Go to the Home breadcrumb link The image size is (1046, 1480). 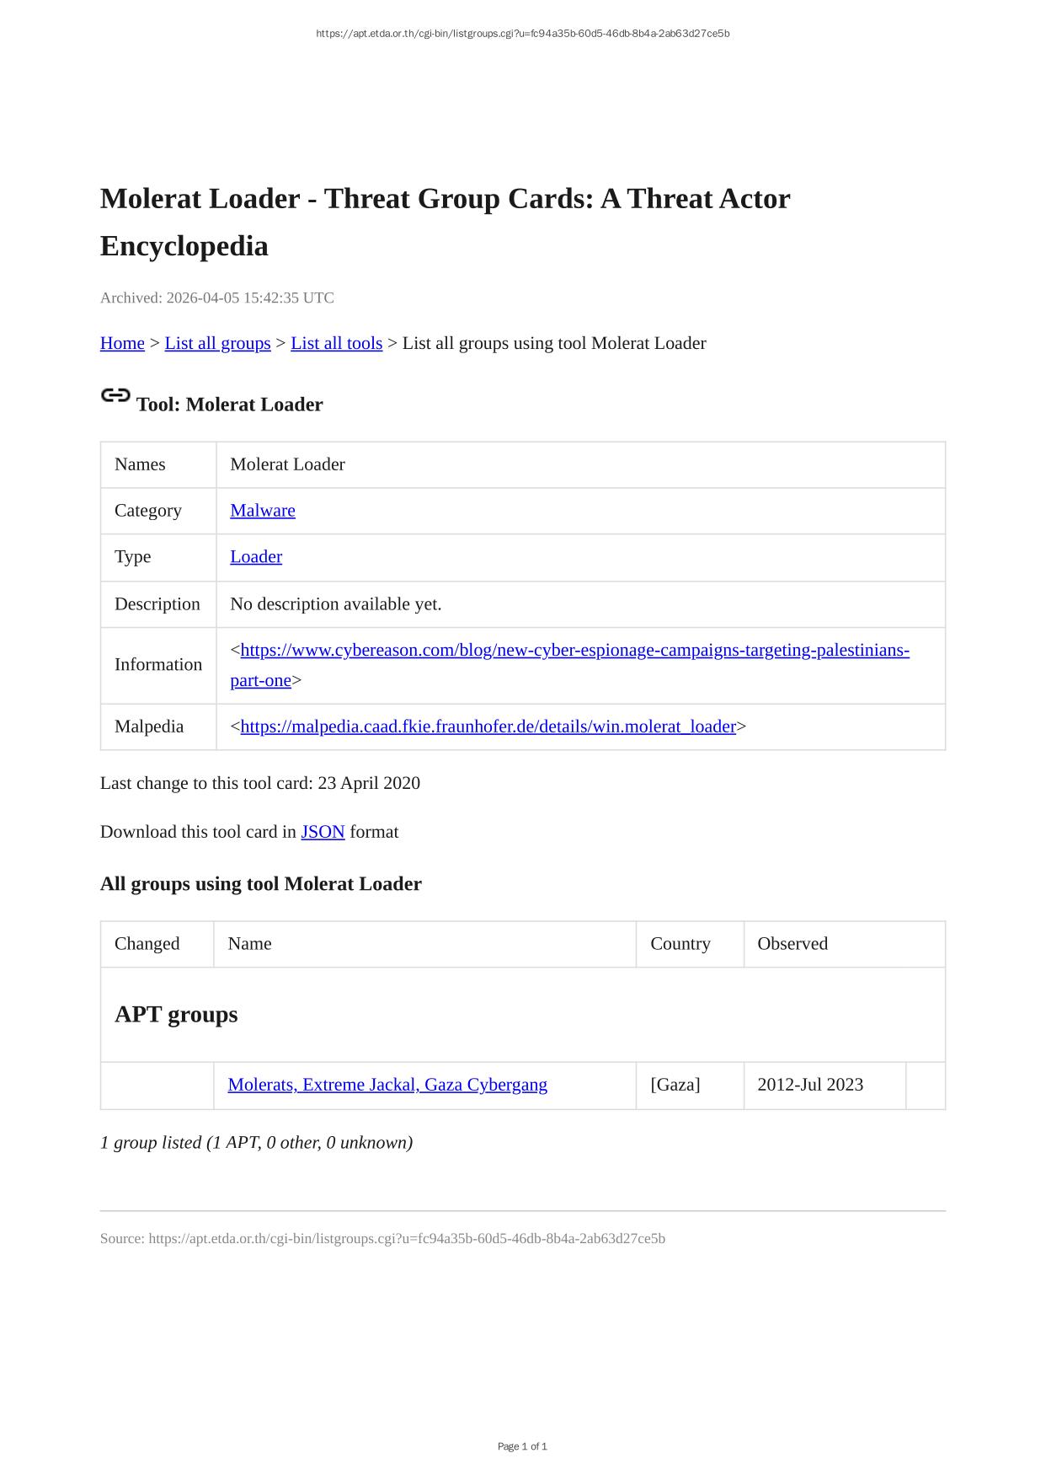(122, 343)
